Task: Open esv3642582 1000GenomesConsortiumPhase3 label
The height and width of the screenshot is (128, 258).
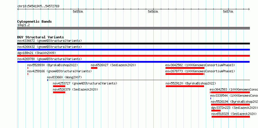Action: click(200, 65)
